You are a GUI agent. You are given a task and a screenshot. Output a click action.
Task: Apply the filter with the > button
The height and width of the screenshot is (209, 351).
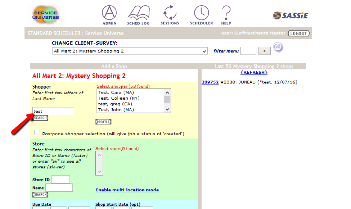point(264,51)
